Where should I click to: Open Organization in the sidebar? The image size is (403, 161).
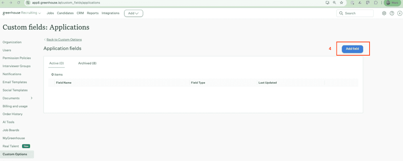[12, 42]
